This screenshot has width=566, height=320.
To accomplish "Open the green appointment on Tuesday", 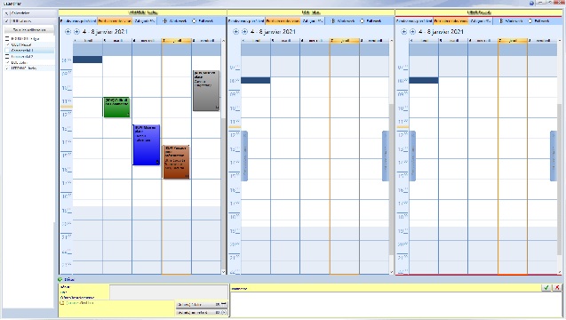I will tap(116, 107).
